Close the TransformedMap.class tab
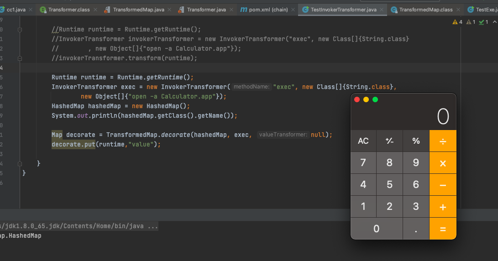 point(458,10)
